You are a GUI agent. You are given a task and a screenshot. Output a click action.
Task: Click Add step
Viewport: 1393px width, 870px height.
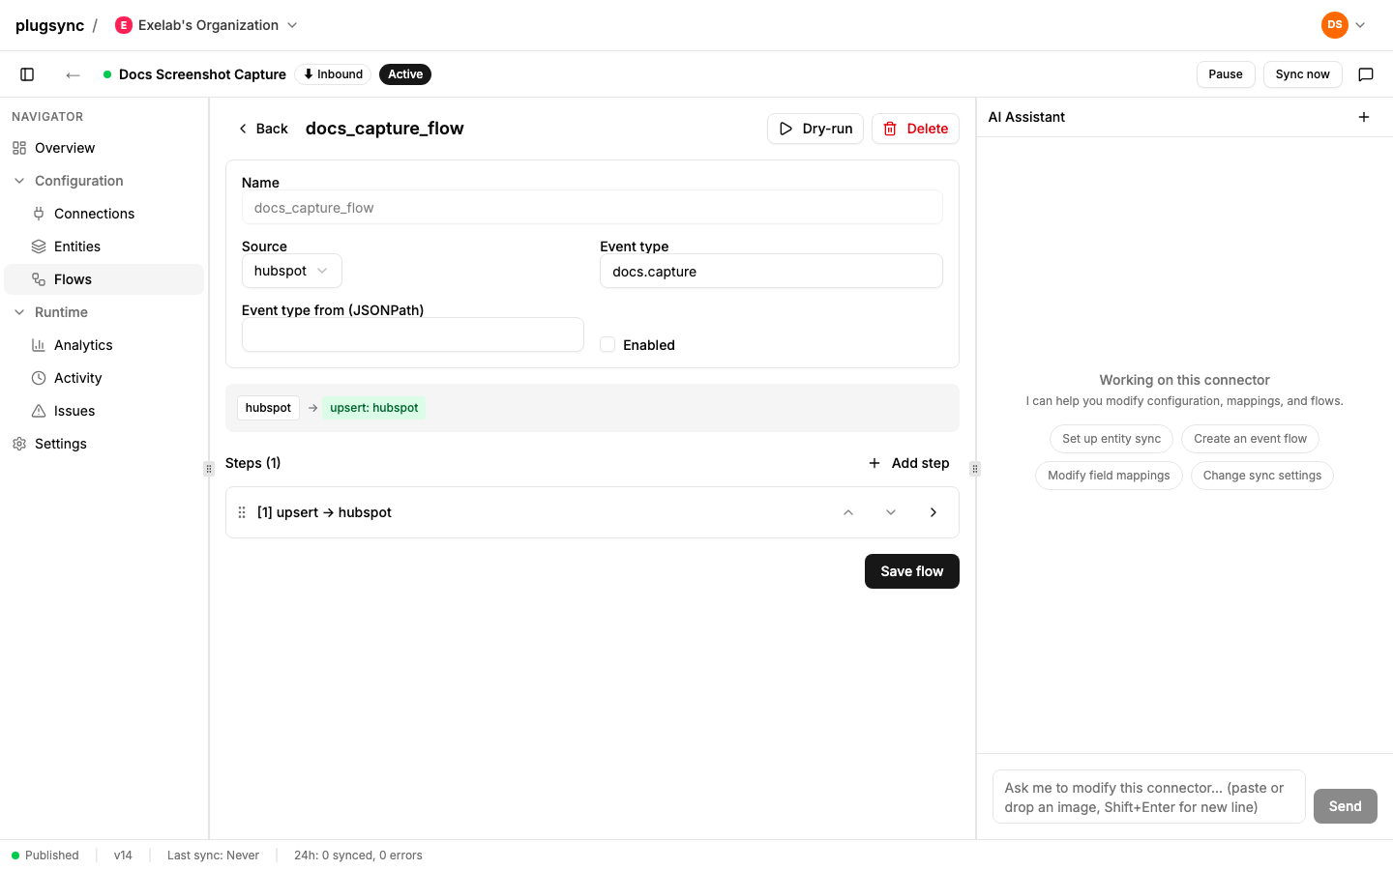click(x=908, y=463)
